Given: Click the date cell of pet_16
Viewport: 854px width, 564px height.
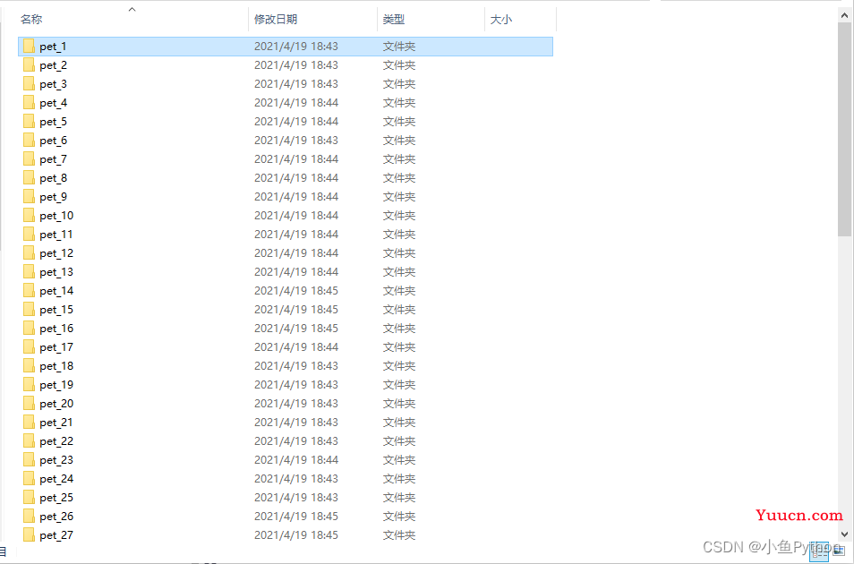Looking at the screenshot, I should point(295,329).
